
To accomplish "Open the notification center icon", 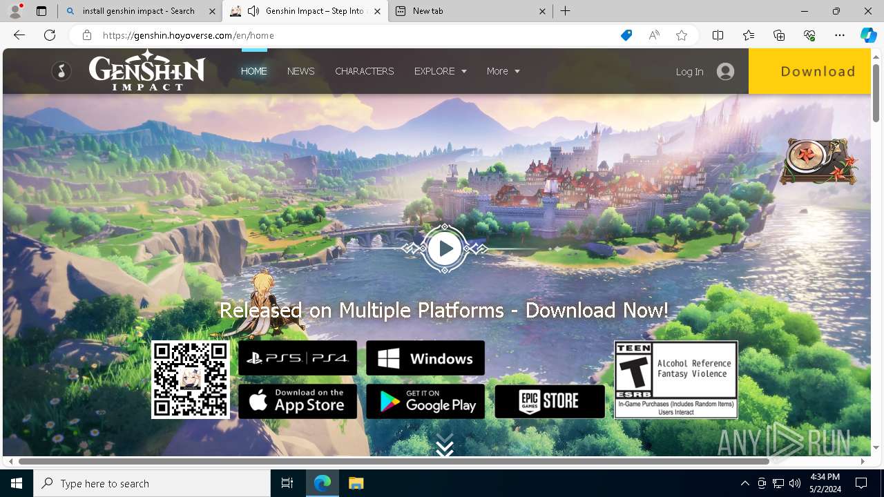I will [861, 483].
